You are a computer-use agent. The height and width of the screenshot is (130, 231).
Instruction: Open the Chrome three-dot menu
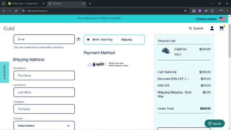227,11
